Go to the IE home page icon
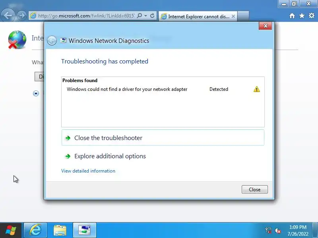Screen dimensions: 318x238 point(292,15)
